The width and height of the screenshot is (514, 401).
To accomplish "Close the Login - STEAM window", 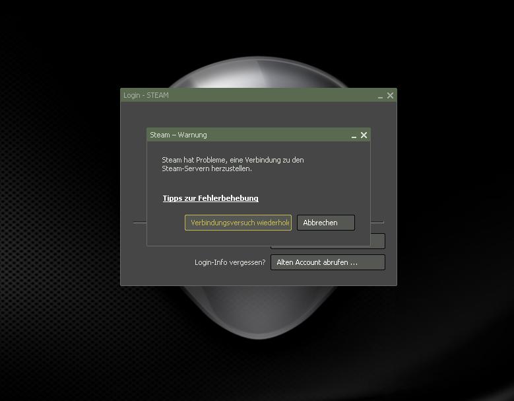I will click(390, 95).
